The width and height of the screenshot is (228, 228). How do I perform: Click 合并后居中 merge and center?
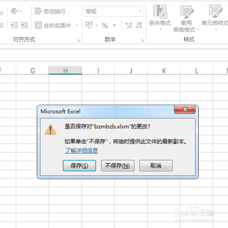click(53, 26)
